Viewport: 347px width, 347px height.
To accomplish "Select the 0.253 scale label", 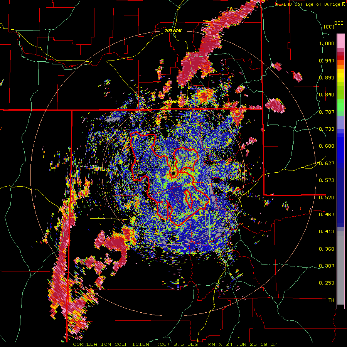I will (x=327, y=283).
